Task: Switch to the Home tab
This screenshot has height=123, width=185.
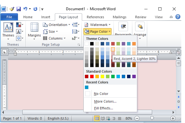Action: [x=28, y=17]
